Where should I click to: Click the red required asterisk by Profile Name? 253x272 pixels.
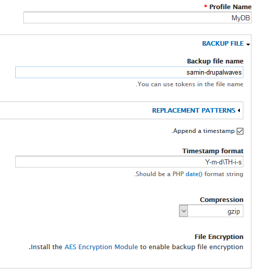[x=206, y=7]
